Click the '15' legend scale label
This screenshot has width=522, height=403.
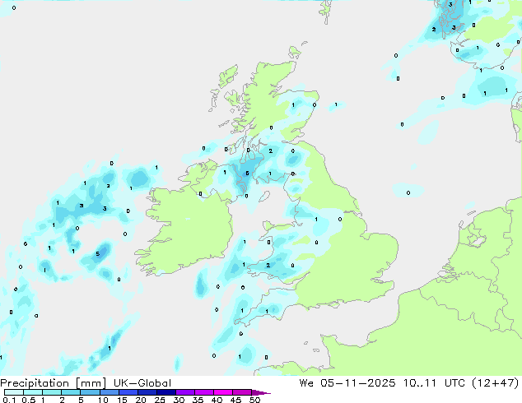click(x=122, y=400)
